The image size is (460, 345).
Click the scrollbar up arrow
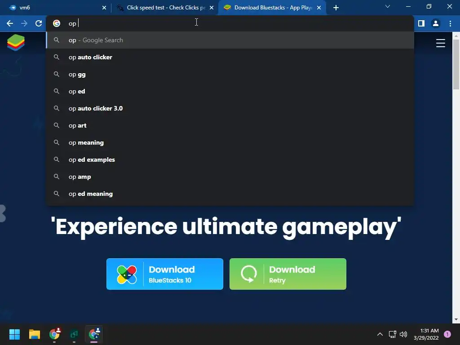click(x=456, y=35)
